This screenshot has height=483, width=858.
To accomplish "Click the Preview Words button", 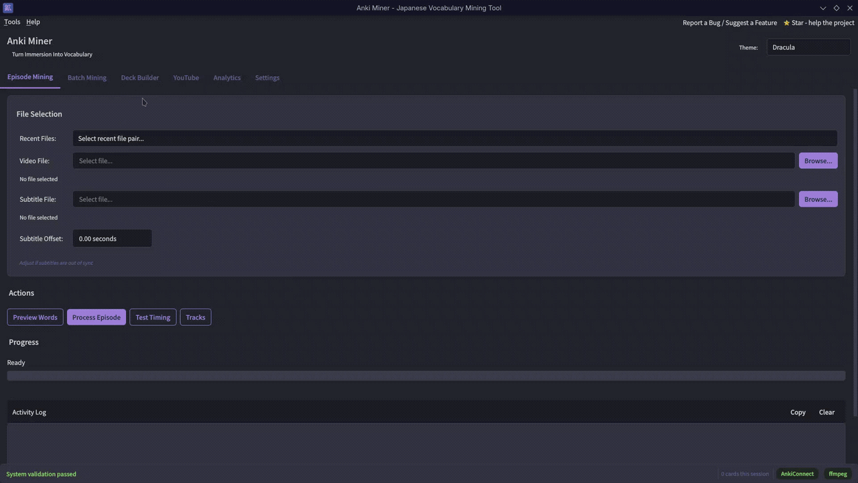I will point(35,317).
